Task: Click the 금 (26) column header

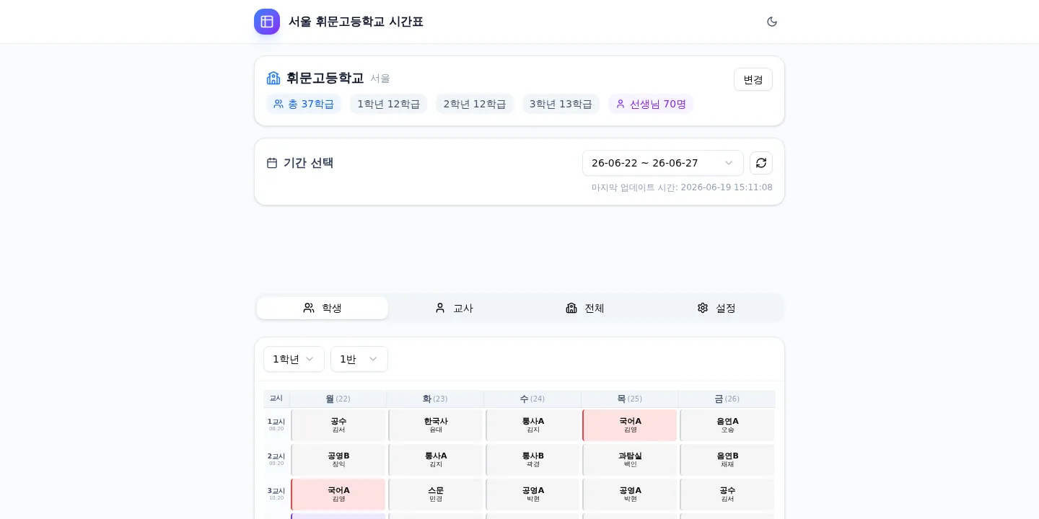Action: coord(727,399)
